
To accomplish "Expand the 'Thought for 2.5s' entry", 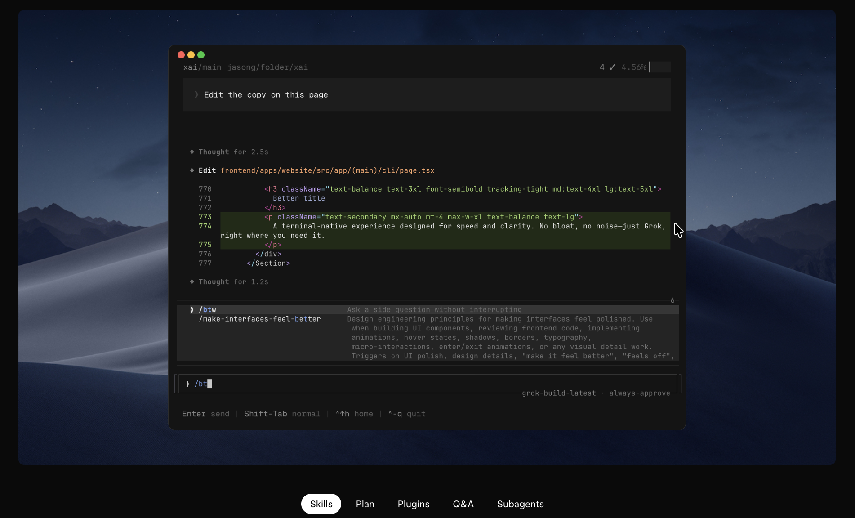I will pos(233,152).
